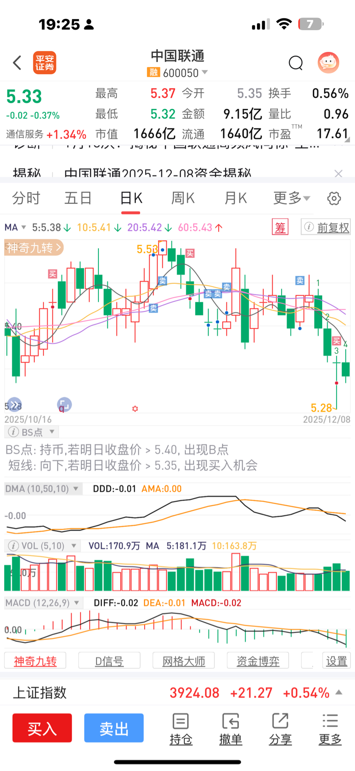Tap the current price 5.33
The width and height of the screenshot is (355, 771).
[x=24, y=96]
